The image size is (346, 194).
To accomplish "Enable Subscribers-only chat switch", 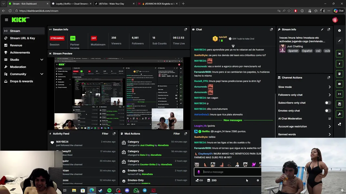I will [x=328, y=103].
